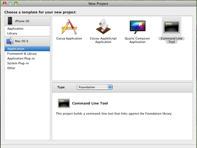Click the project description sentence about Foundation library

(114, 114)
